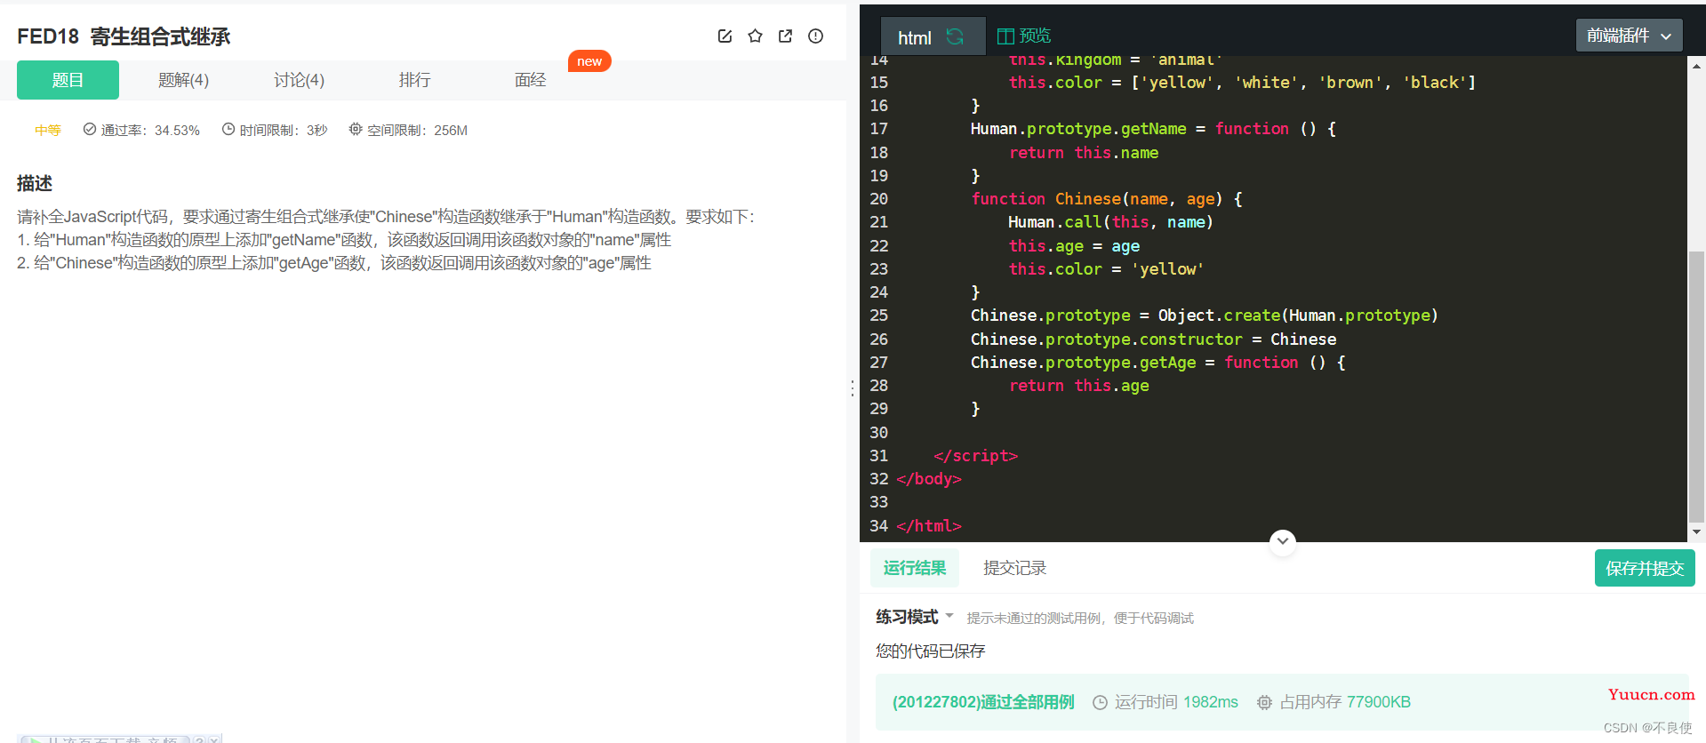Click the chip icon beside 空间限制
The height and width of the screenshot is (743, 1706).
(356, 130)
